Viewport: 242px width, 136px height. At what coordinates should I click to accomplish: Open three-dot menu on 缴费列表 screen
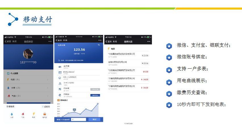click(148, 41)
